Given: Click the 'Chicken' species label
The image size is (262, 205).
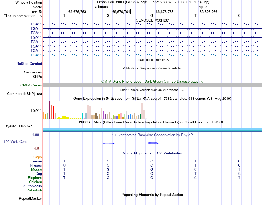Looking at the screenshot, I should 35,182.
